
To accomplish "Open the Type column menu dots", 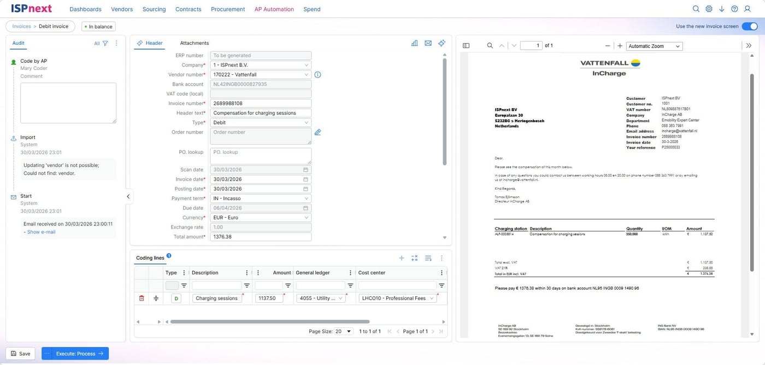I will tap(183, 273).
